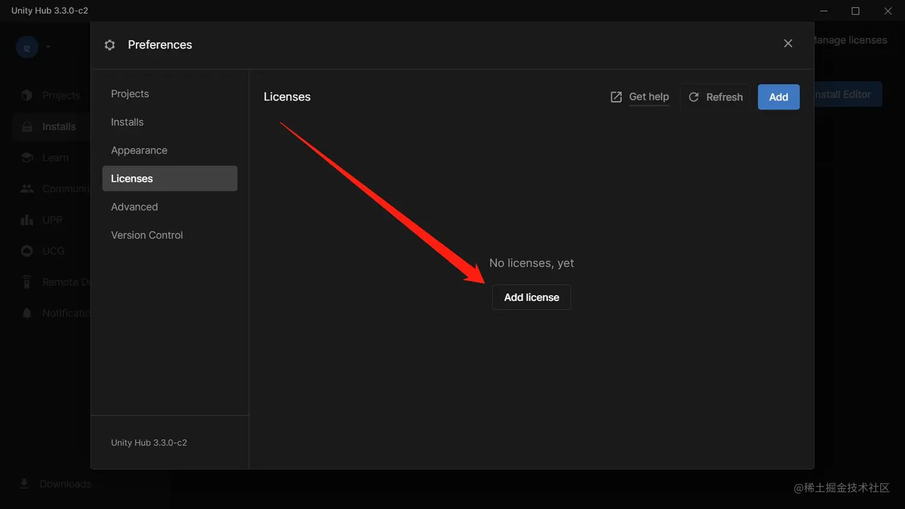Click Install Editor button in Hub window
The image size is (905, 509).
848,95
